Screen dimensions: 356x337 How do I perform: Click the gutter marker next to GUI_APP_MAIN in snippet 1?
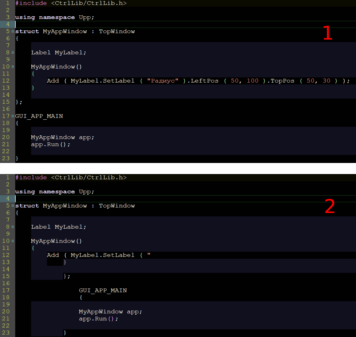pos(13,116)
